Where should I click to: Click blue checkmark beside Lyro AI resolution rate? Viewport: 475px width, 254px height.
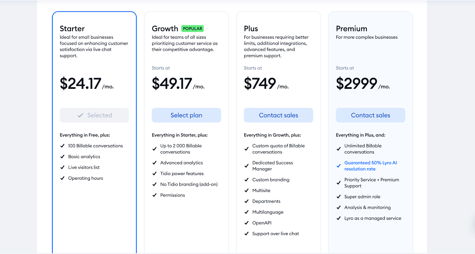click(x=338, y=166)
